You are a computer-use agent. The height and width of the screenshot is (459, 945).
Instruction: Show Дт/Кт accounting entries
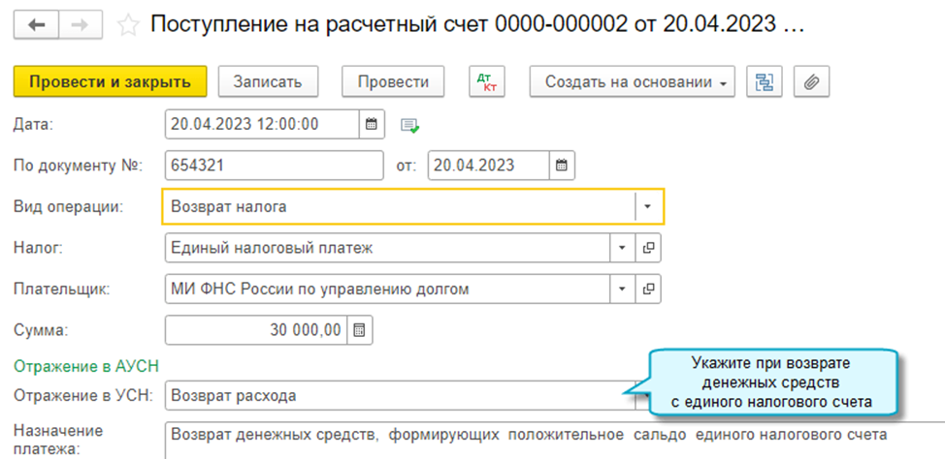(487, 82)
